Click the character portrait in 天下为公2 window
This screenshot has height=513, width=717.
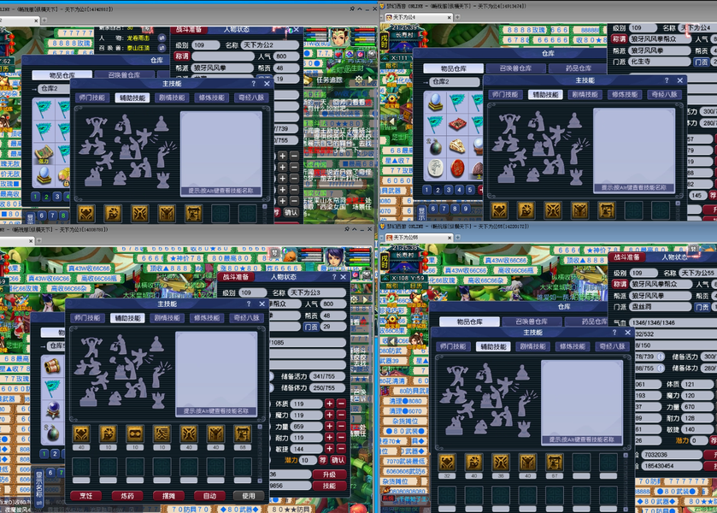click(x=339, y=38)
